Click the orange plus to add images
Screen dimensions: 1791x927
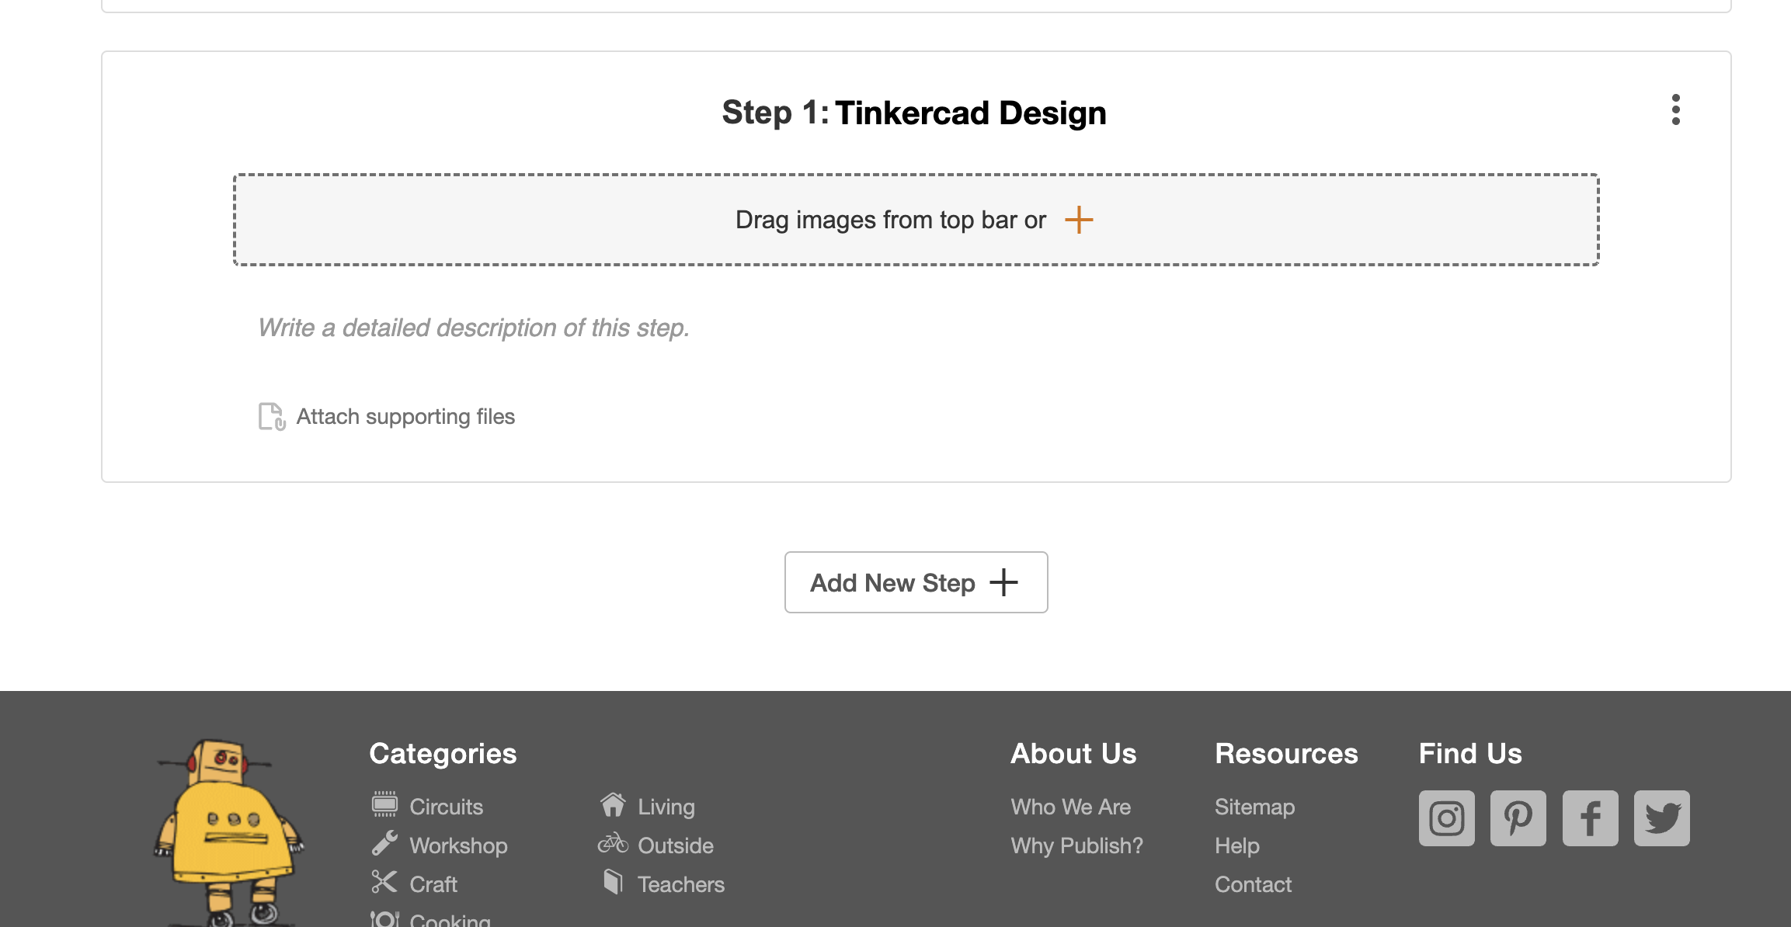[x=1079, y=220]
